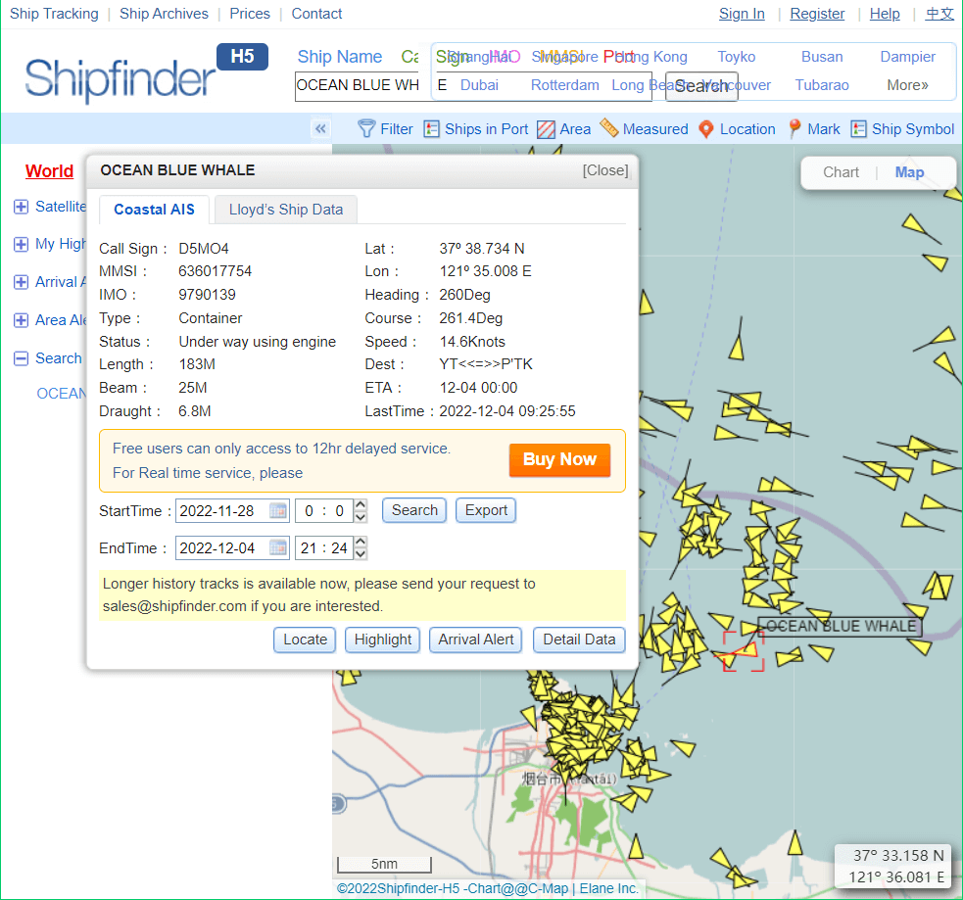Open StartTime calendar picker icon
This screenshot has width=963, height=900.
[278, 511]
